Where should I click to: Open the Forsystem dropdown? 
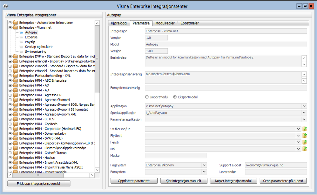(204, 172)
